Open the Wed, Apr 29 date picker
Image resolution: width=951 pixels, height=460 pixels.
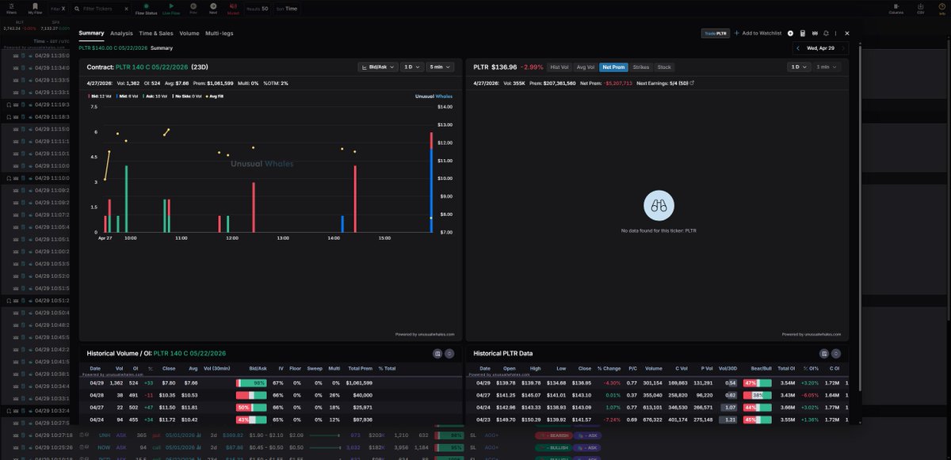pos(821,48)
